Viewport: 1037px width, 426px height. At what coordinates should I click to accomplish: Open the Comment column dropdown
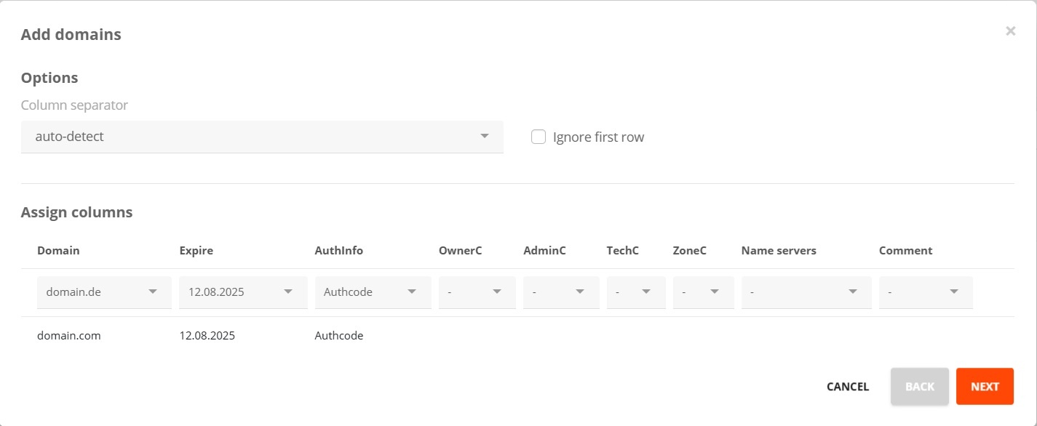tap(926, 292)
